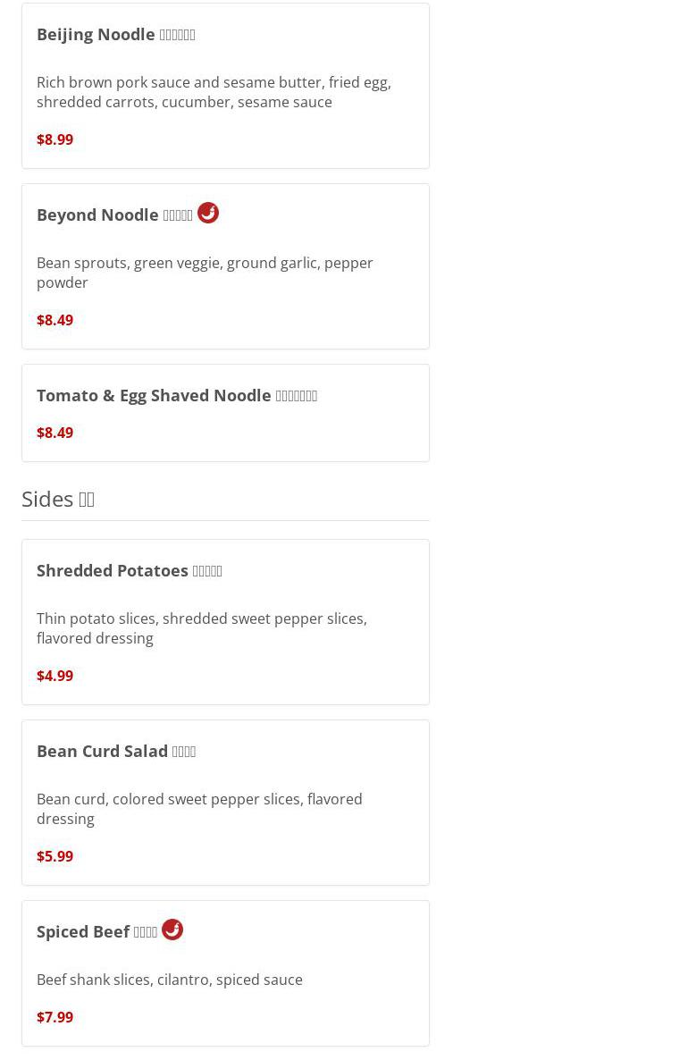This screenshot has width=688, height=1060.
Task: Click the thin potato slices description text
Action: pos(201,628)
